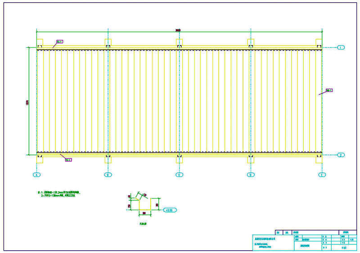The height and width of the screenshot is (253, 360).
Task: Select the magenta tag on right edge
Action: pyautogui.click(x=328, y=90)
